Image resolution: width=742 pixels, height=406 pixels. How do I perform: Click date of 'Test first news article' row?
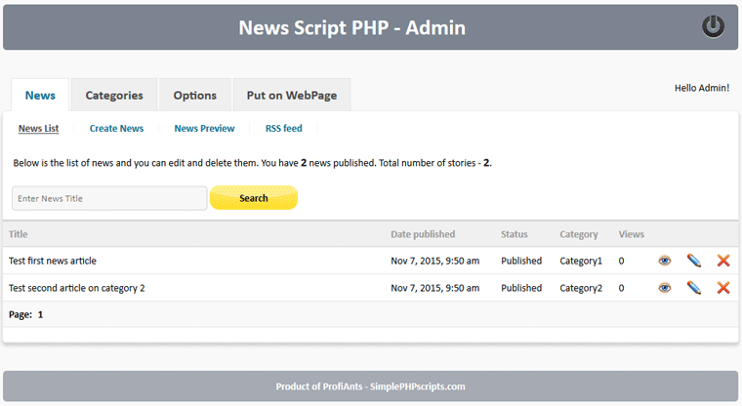(434, 261)
